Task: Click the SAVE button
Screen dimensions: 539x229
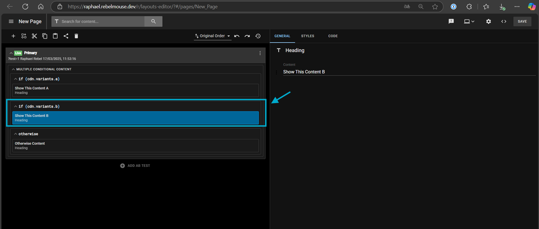Action: pyautogui.click(x=522, y=21)
